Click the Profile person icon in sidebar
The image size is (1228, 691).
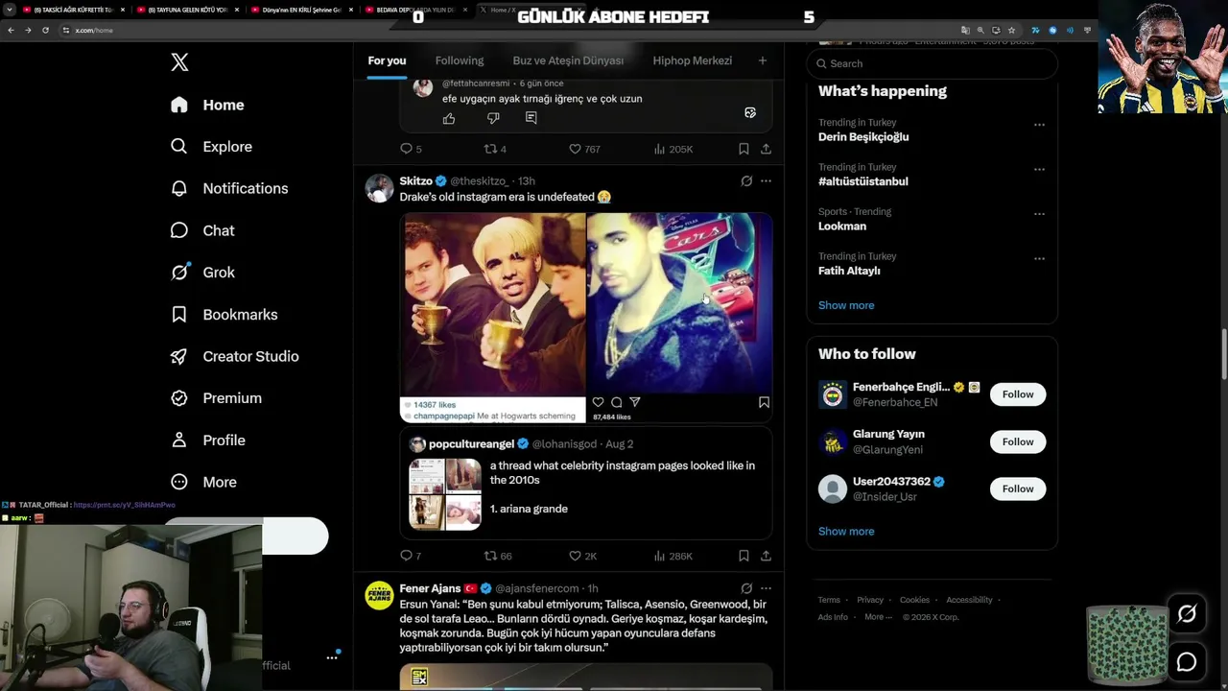[179, 441]
